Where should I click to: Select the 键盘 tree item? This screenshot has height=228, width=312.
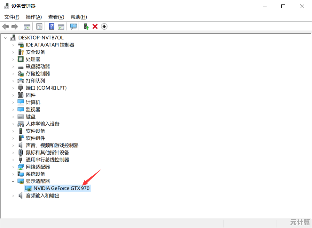click(31, 117)
